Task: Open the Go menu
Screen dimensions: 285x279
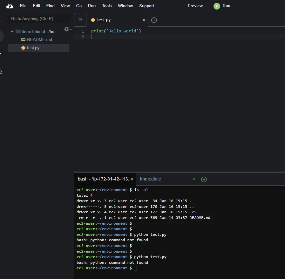Action: (79, 6)
